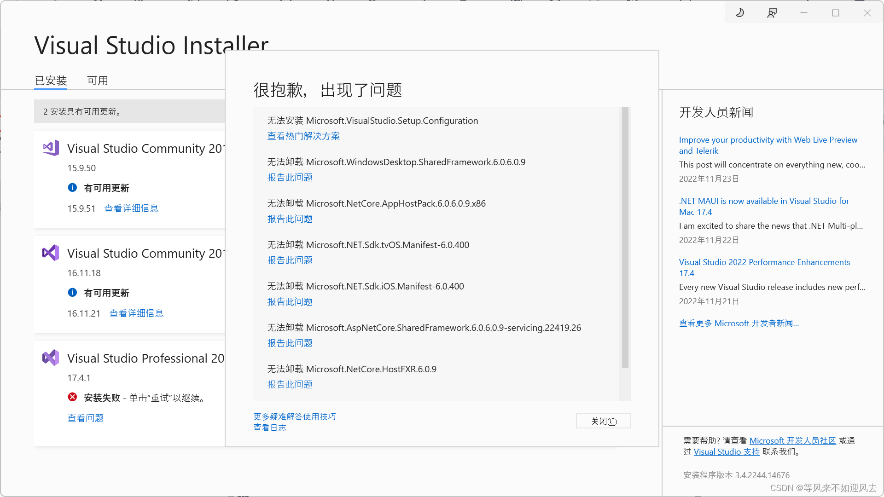Viewport: 884px width, 497px height.
Task: Click date 2022年11月21日
Action: 709,301
